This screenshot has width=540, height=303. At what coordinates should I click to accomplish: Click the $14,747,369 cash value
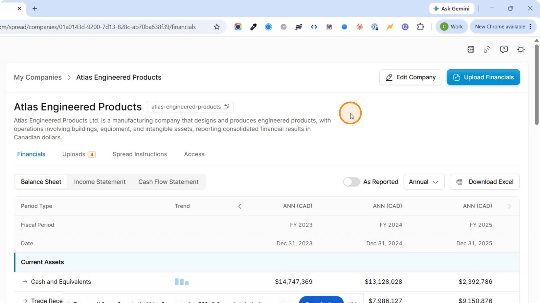pos(294,282)
